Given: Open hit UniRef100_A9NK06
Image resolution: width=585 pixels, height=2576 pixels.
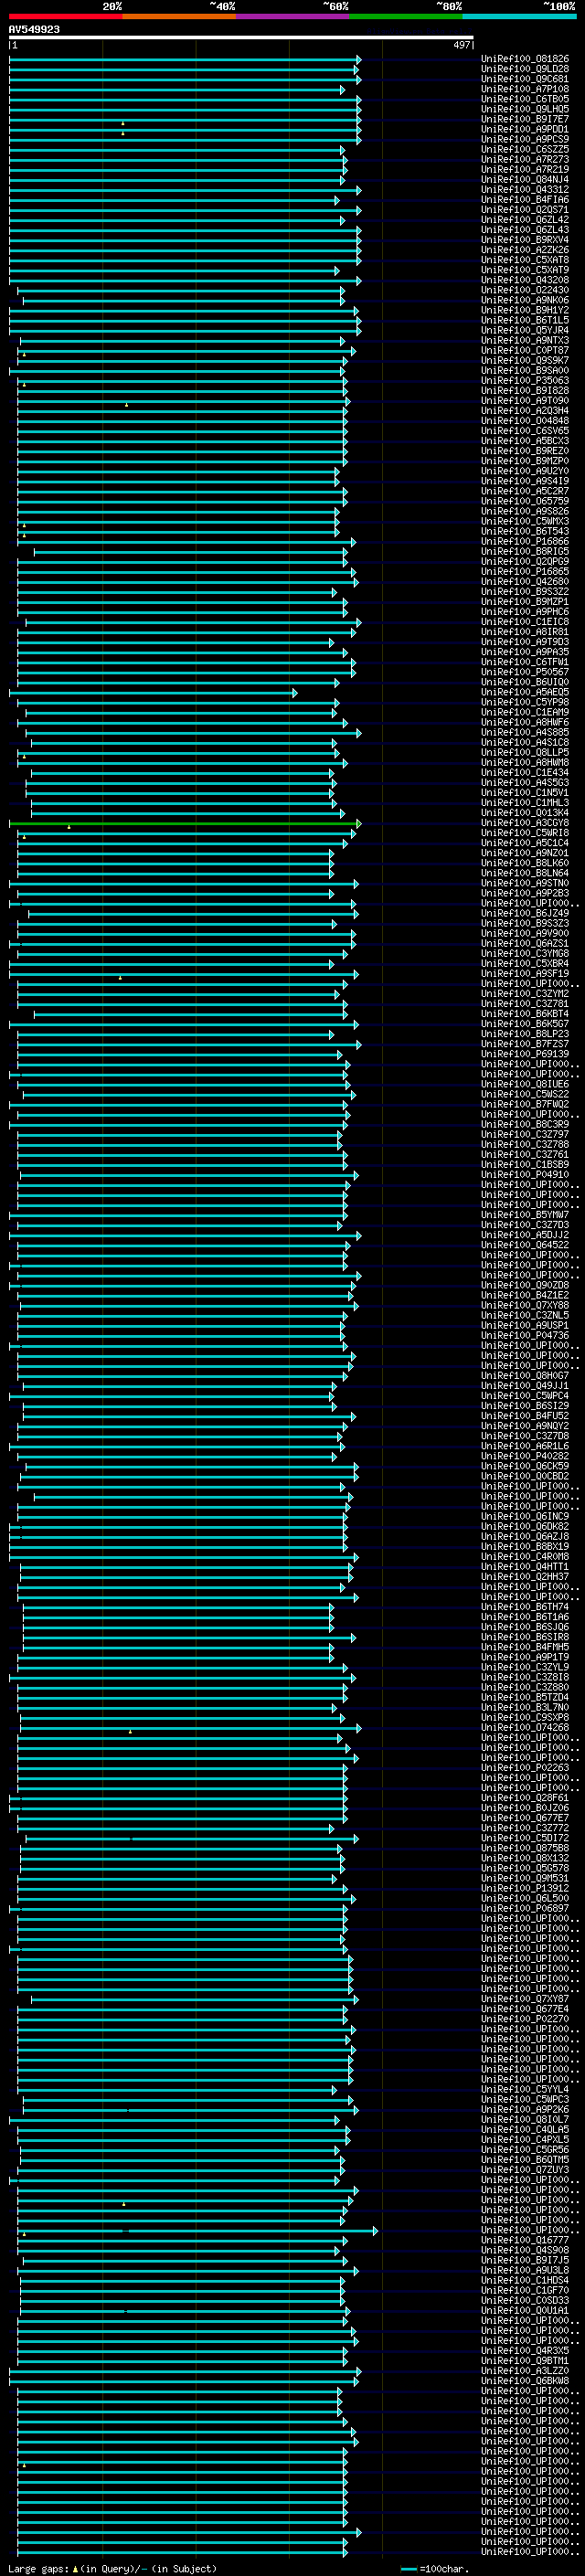Looking at the screenshot, I should point(525,300).
